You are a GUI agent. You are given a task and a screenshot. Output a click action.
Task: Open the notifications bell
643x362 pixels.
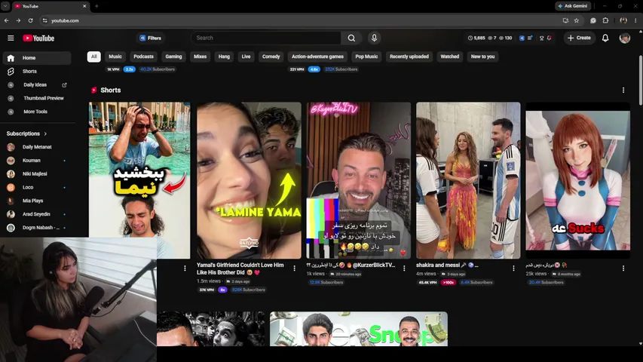[x=605, y=38]
